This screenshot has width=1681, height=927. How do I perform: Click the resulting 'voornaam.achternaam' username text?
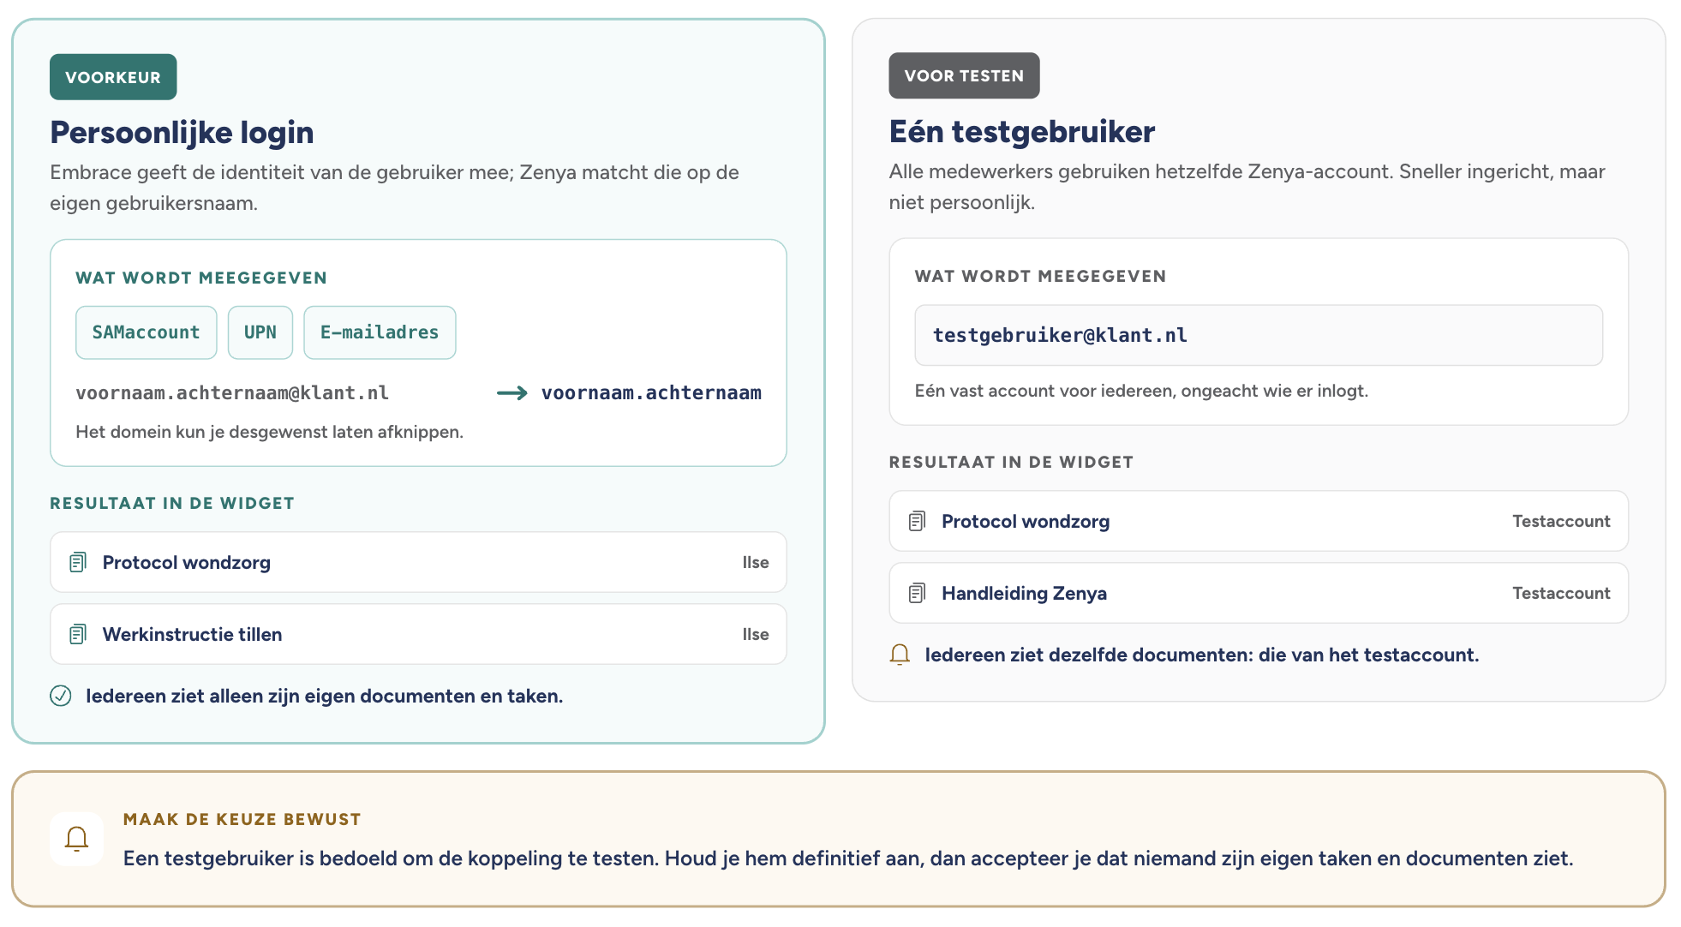tap(651, 393)
